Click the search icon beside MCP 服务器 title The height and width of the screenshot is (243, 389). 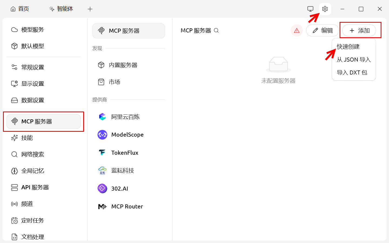click(x=216, y=31)
